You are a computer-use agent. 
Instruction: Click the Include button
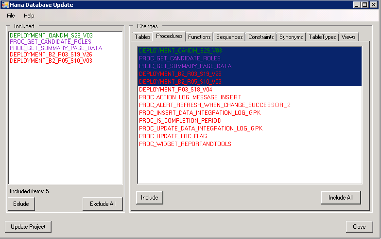[150, 198]
